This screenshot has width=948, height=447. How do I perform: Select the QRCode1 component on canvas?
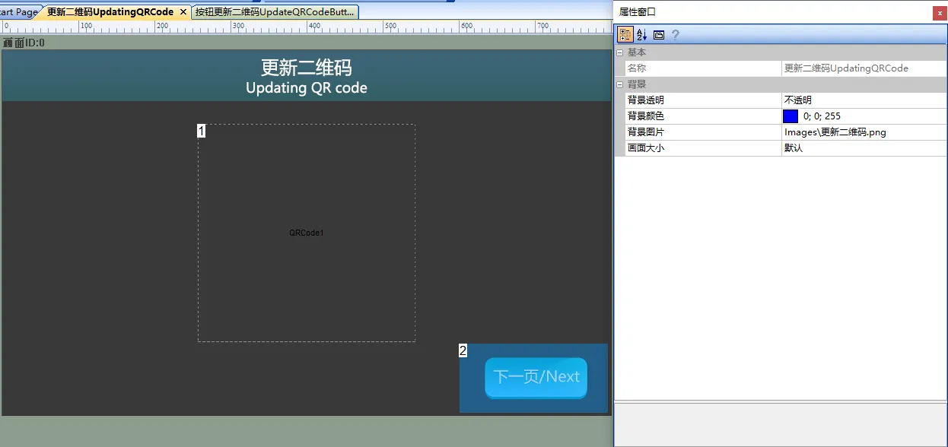307,233
